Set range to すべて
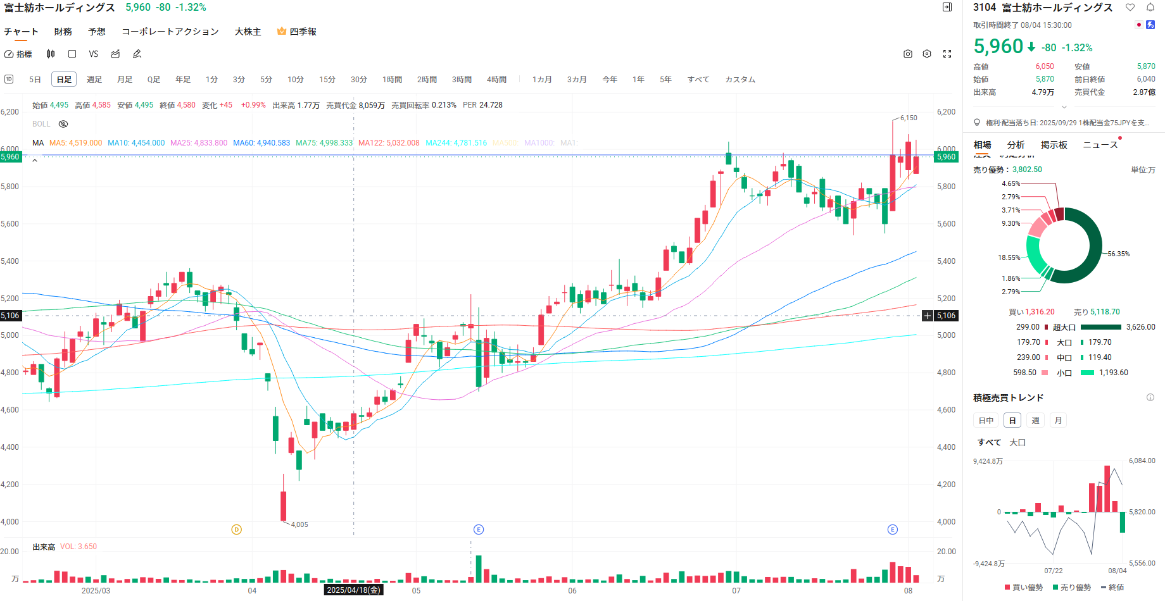Viewport: 1165px width, 601px height. 698,79
